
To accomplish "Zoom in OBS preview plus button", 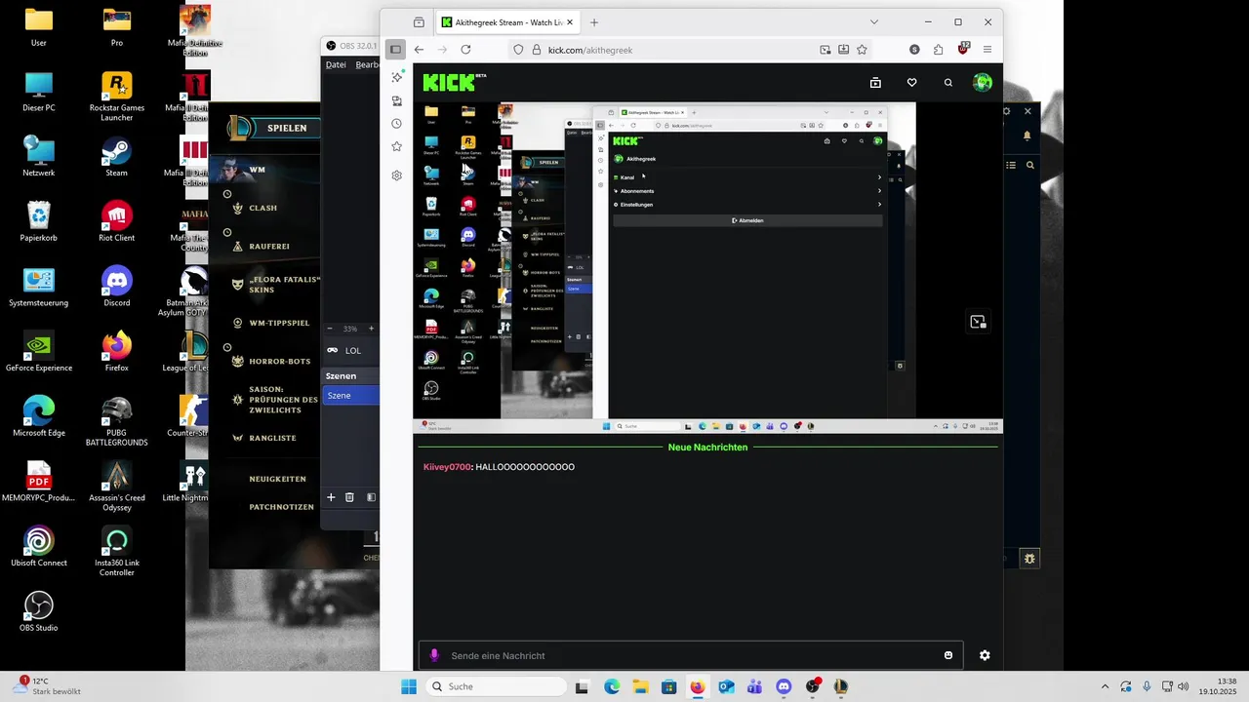I will (371, 329).
